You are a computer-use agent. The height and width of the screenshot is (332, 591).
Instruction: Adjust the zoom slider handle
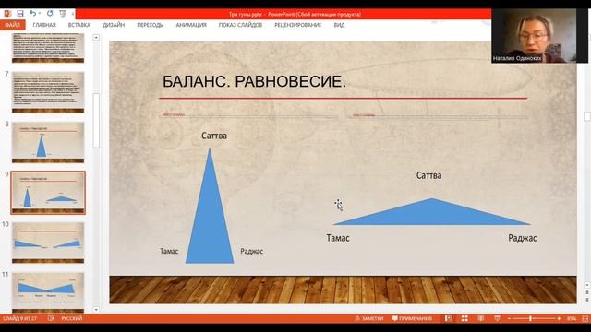point(530,319)
